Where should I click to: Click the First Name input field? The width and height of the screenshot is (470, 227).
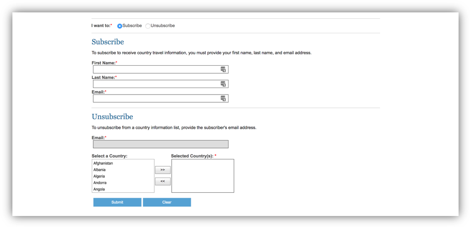point(161,69)
